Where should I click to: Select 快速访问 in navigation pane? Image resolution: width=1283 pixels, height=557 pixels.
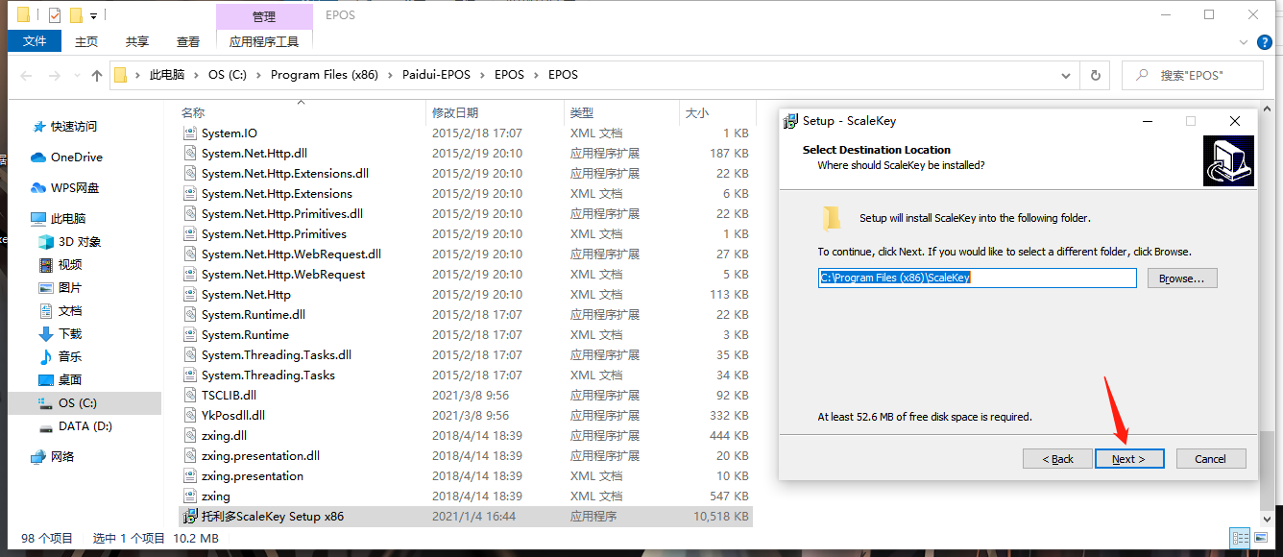tap(74, 127)
